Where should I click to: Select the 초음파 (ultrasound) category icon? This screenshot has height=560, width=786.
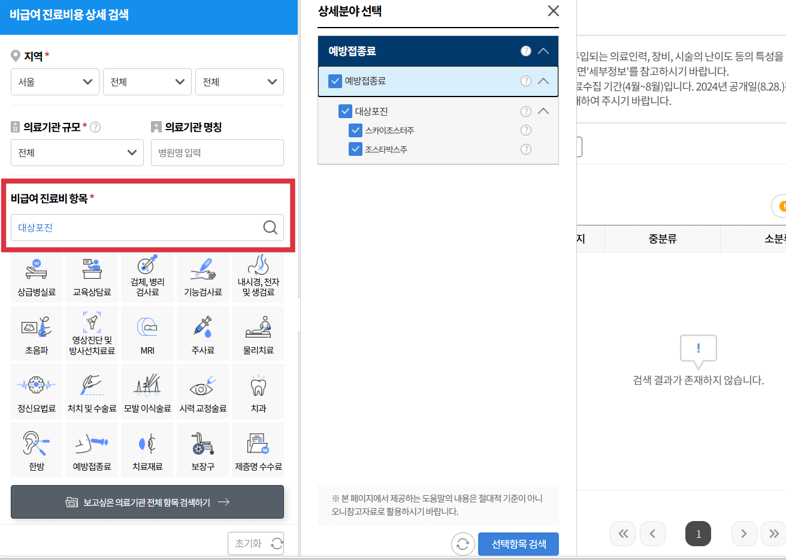36,333
